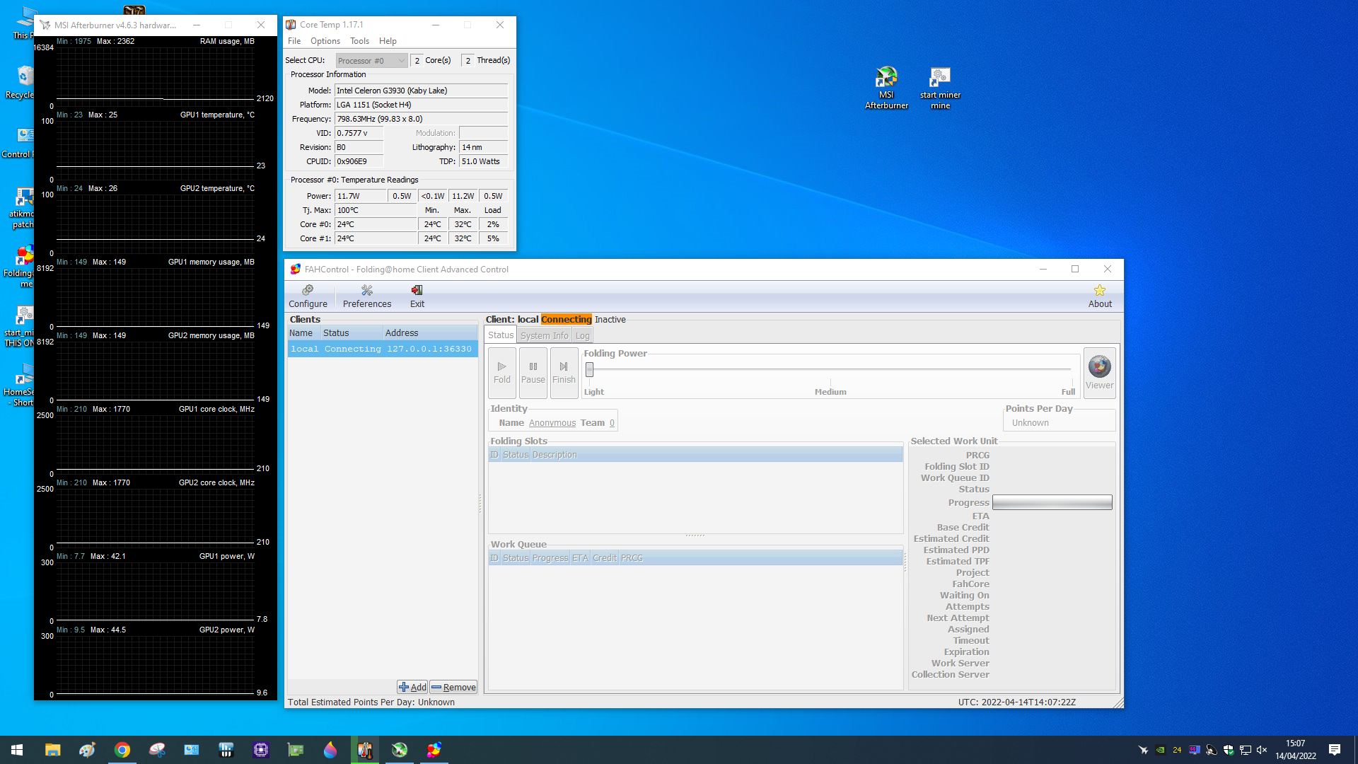Open MSI Afterburner taskbar icon
1358x764 pixels.
[400, 750]
